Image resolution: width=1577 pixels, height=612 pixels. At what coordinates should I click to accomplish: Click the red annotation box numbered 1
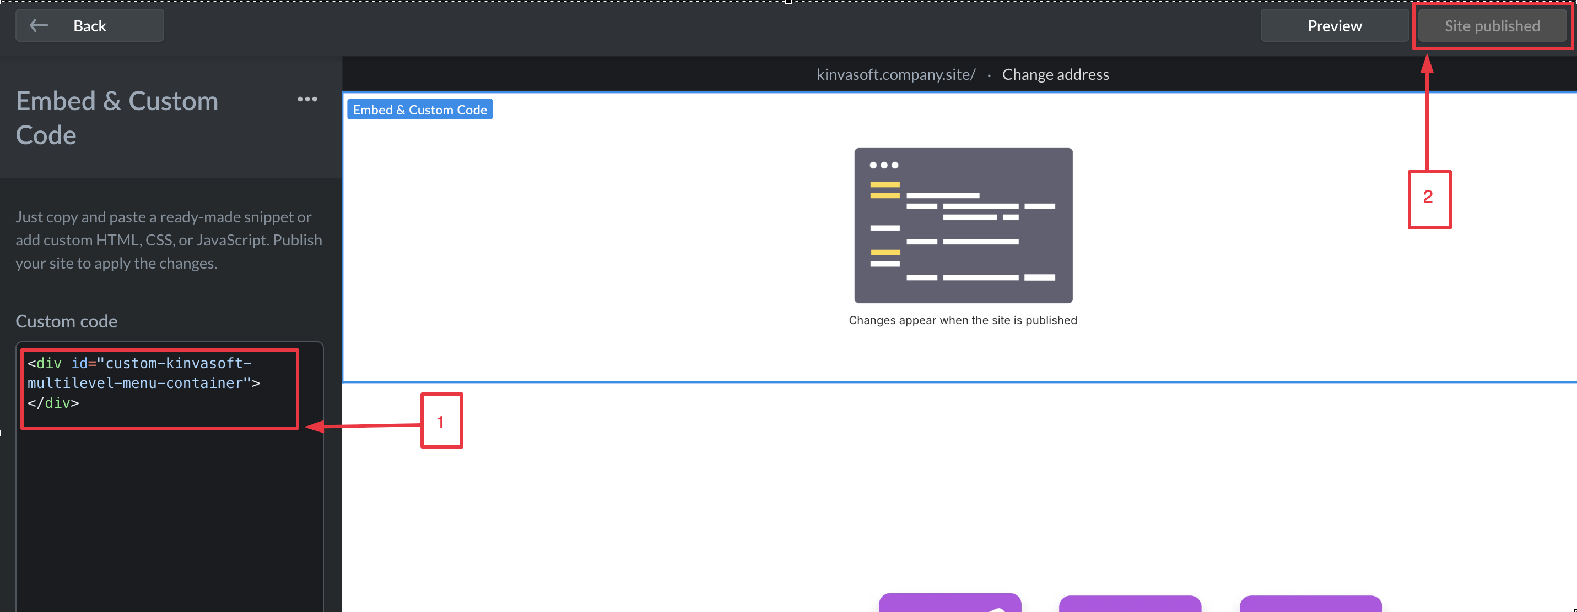click(x=441, y=420)
